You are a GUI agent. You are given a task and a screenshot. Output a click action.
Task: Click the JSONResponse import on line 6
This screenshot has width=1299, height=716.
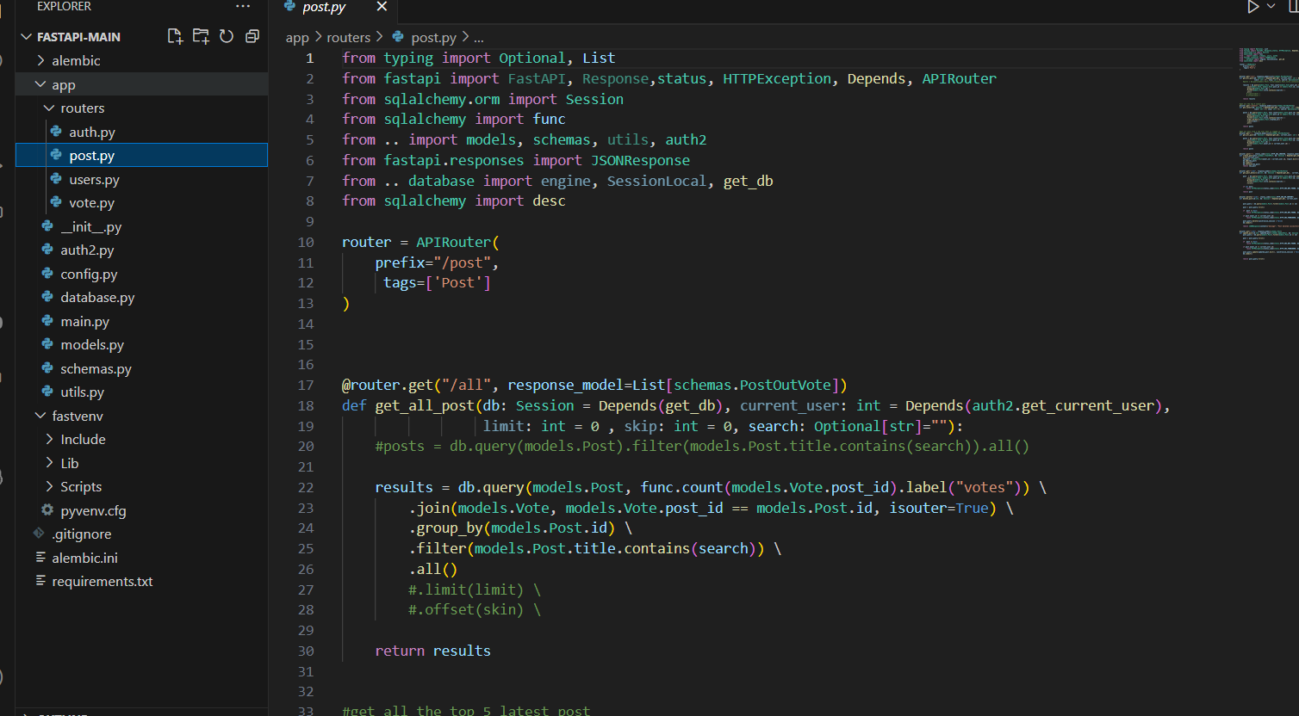click(640, 160)
